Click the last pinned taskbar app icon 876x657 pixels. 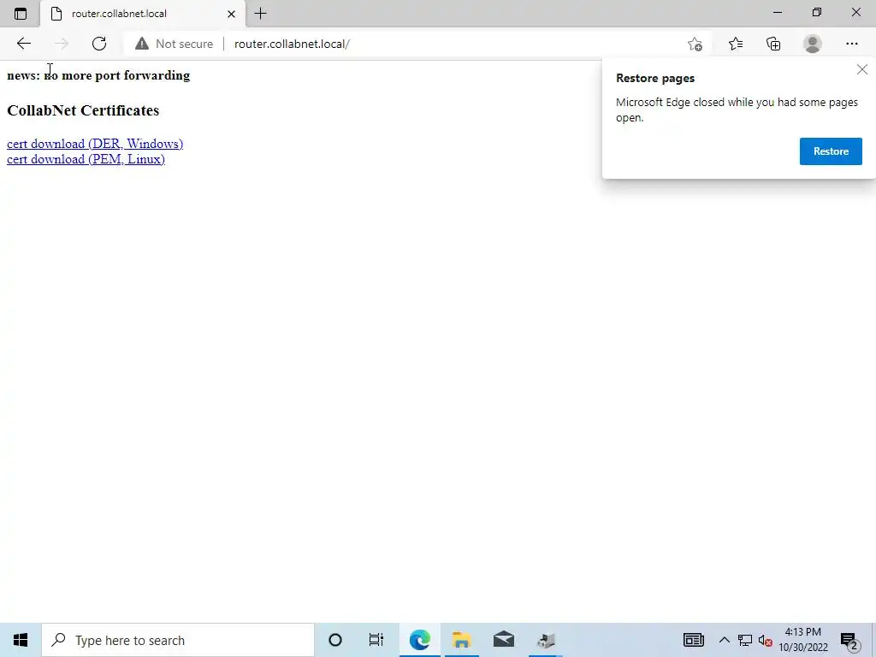(x=545, y=640)
